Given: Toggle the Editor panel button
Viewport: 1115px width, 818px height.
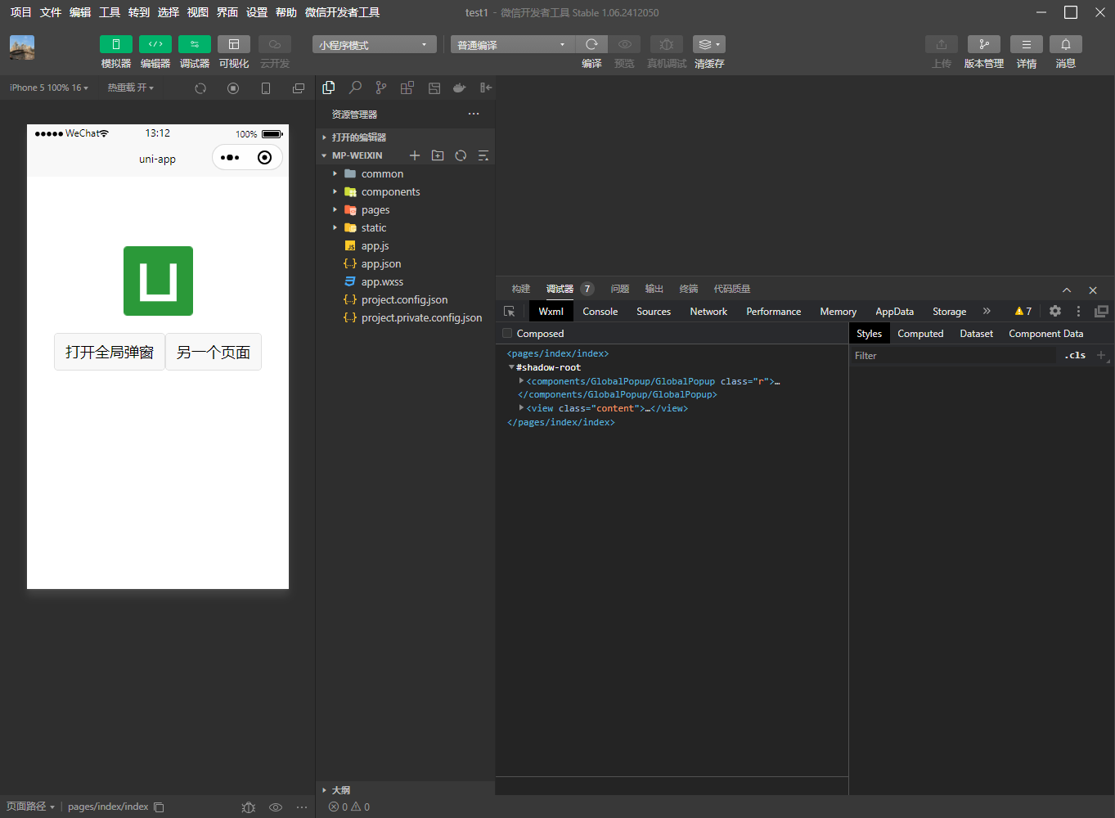Looking at the screenshot, I should 155,44.
